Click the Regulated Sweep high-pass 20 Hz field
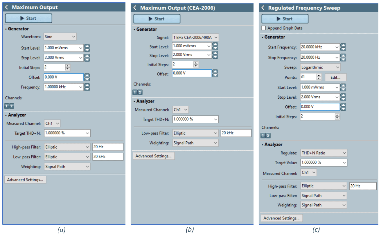 pos(362,186)
